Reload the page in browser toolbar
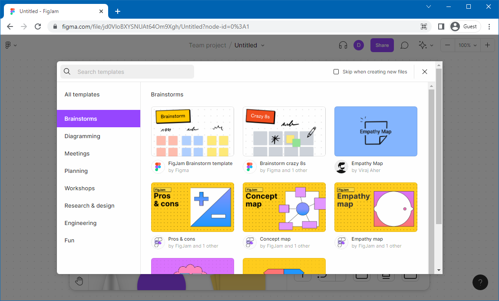The height and width of the screenshot is (301, 499). (x=38, y=26)
